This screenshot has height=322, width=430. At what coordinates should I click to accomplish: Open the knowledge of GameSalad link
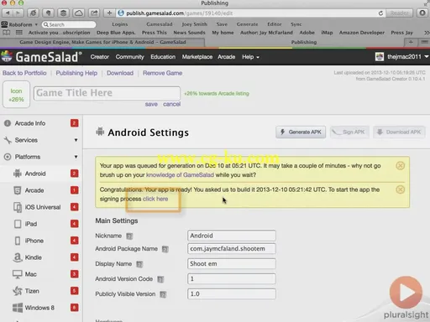[x=180, y=175]
